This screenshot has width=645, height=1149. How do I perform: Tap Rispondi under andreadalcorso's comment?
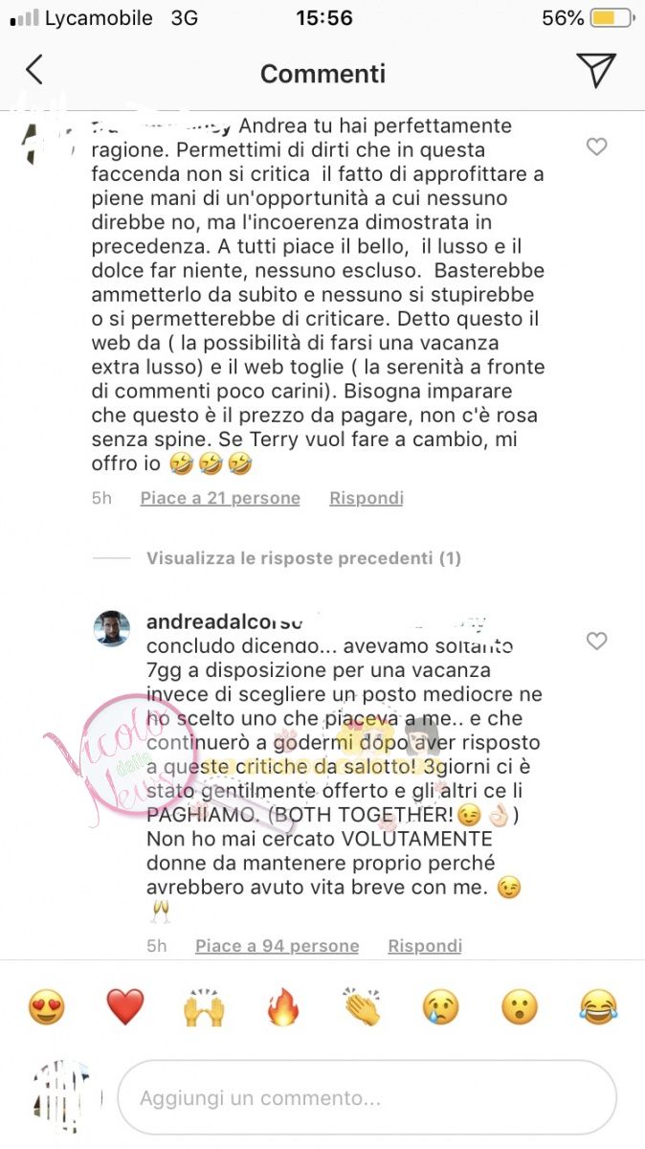click(425, 946)
